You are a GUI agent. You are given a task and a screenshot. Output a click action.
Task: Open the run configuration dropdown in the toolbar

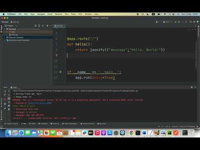click(167, 22)
